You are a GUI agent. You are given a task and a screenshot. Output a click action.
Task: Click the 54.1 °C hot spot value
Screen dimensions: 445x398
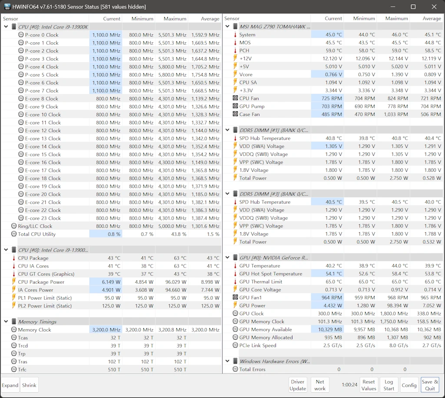click(334, 274)
